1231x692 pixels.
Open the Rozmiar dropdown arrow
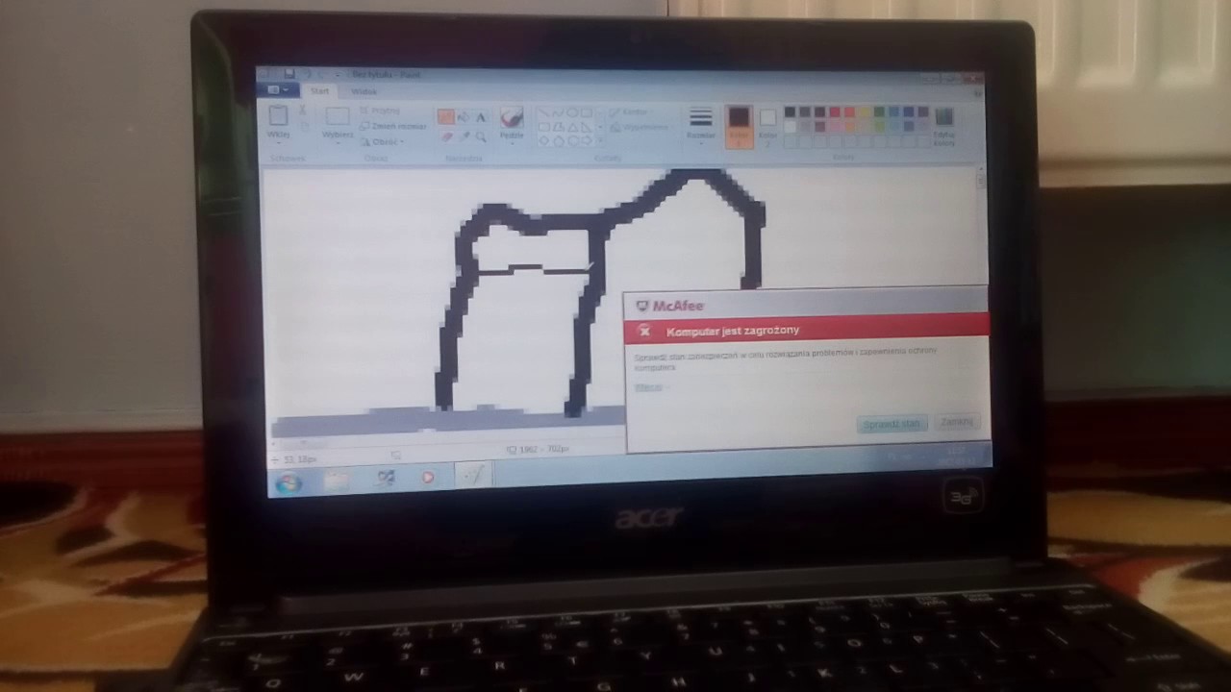coord(701,144)
